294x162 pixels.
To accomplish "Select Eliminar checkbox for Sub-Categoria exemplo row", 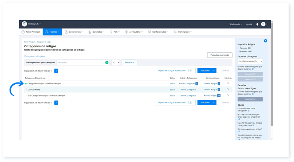I will coord(228,95).
